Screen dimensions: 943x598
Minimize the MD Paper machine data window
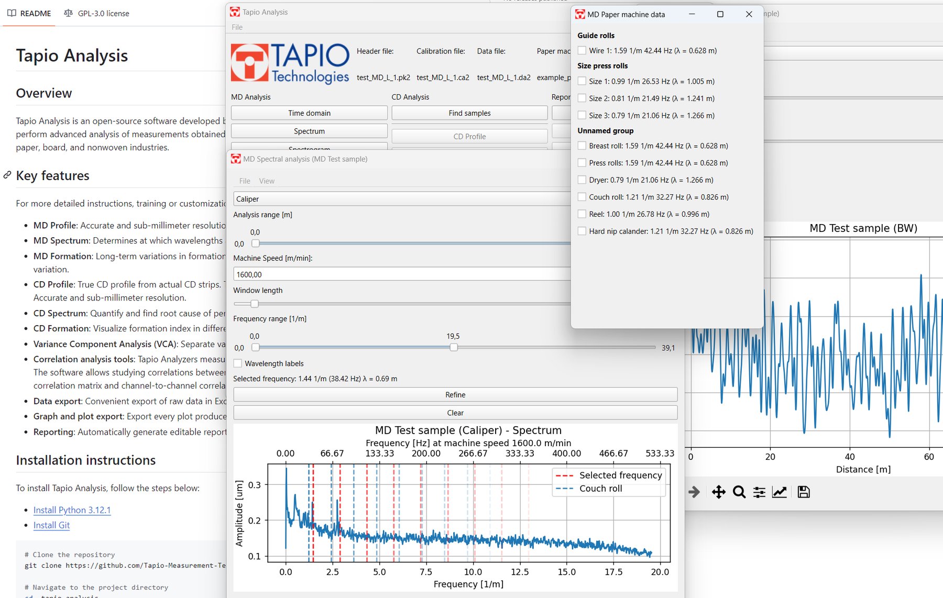692,14
